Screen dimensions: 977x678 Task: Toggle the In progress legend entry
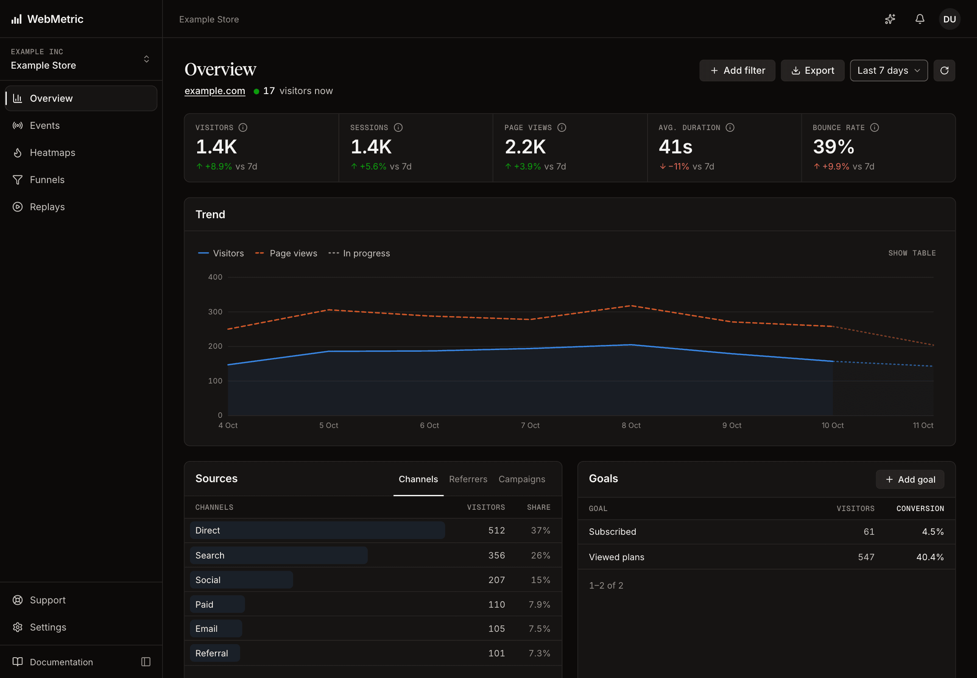pos(359,253)
